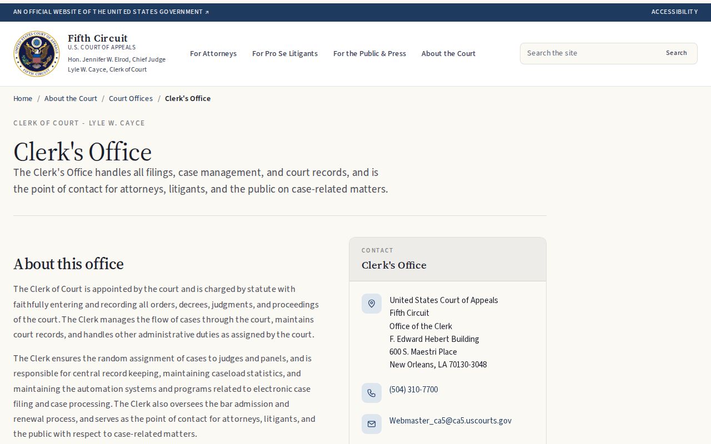Click the Lyle W. Cayce, Clerk of Court header text
The image size is (711, 444).
(107, 69)
